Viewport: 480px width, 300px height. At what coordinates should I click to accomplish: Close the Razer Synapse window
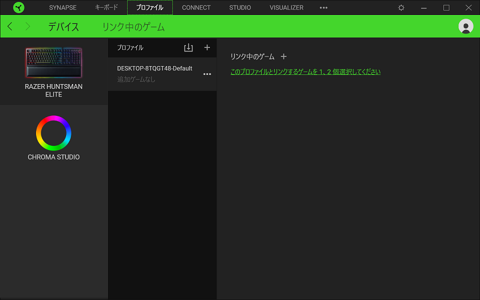tap(469, 8)
